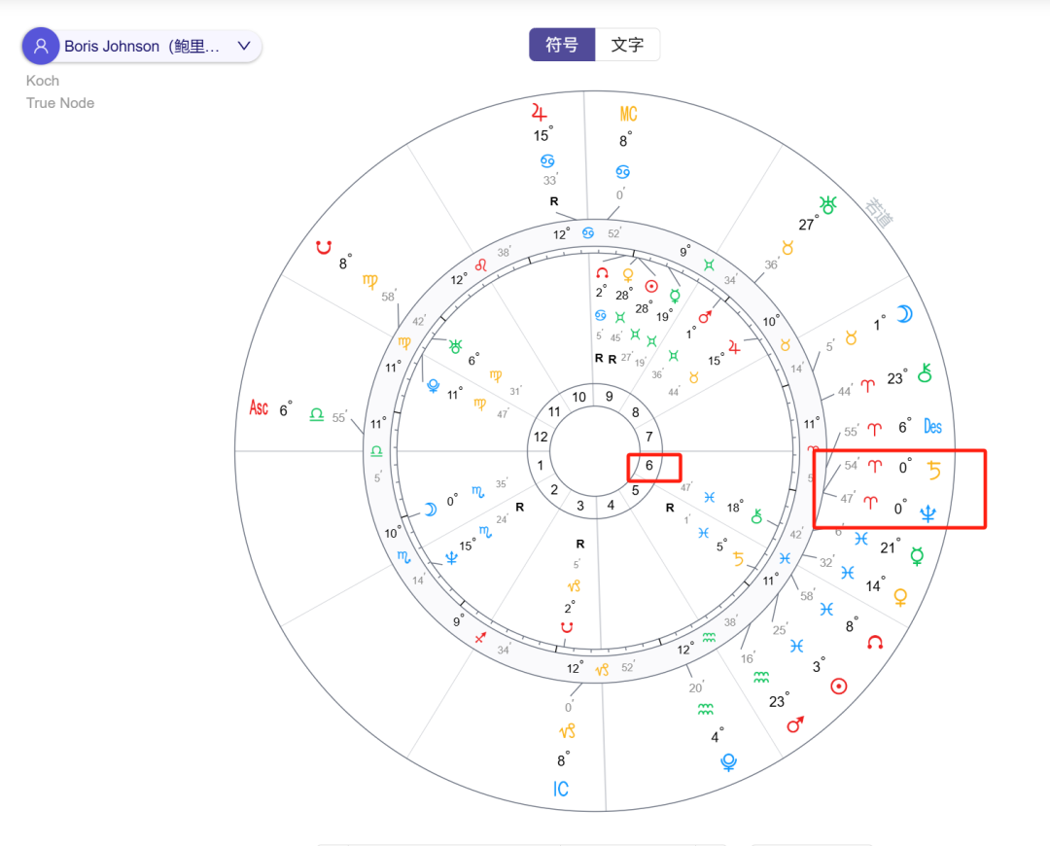The image size is (1050, 846).
Task: Click the orange MC marker
Action: 628,114
